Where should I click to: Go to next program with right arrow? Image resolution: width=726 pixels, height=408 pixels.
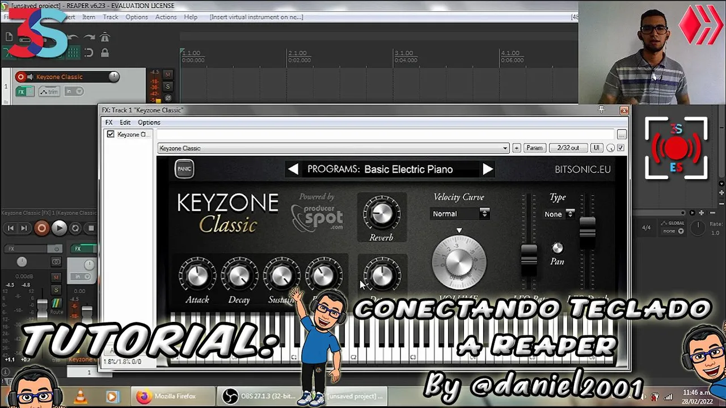click(488, 169)
